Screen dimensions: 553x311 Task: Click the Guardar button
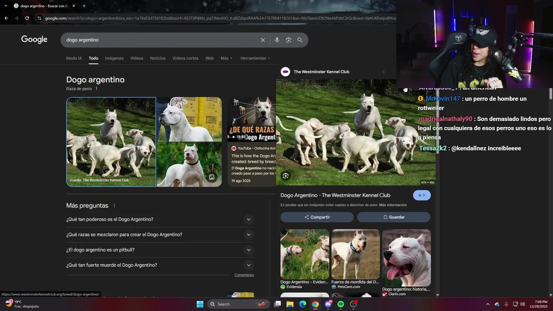[394, 217]
